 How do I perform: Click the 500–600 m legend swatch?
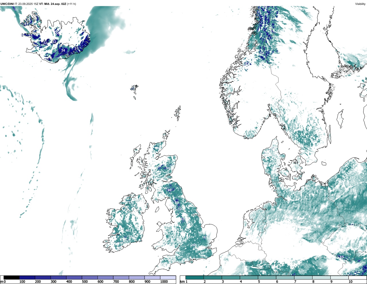[x=90, y=278]
